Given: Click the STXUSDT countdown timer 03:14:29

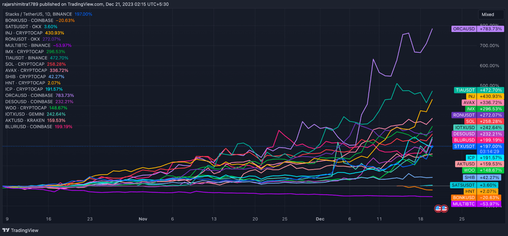Looking at the screenshot, I should click(x=489, y=152).
